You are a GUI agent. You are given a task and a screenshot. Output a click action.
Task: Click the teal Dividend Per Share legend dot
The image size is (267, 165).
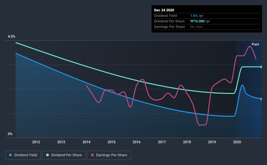tap(47, 155)
